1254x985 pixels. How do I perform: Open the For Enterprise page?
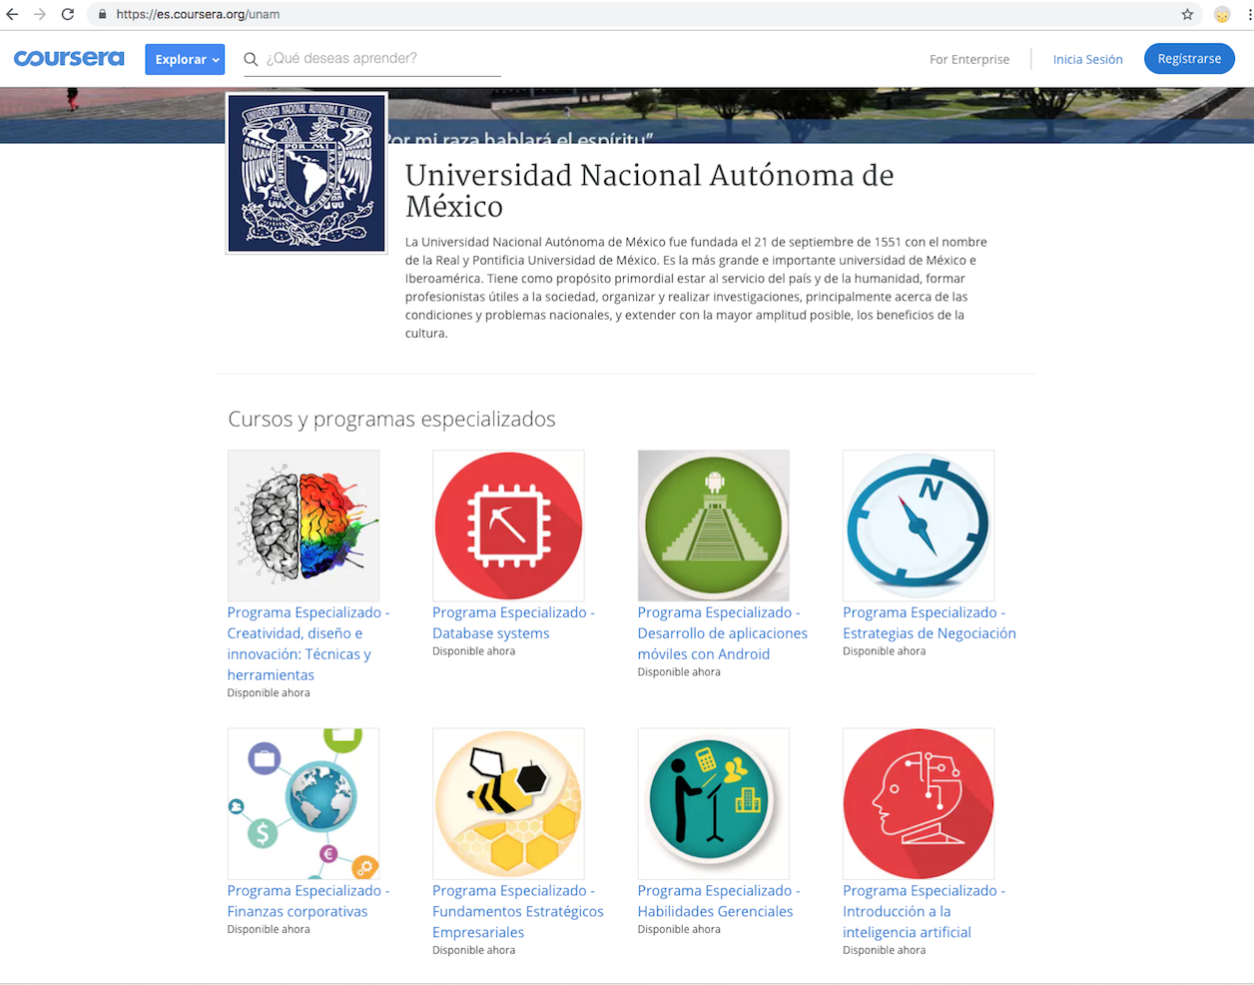tap(968, 59)
